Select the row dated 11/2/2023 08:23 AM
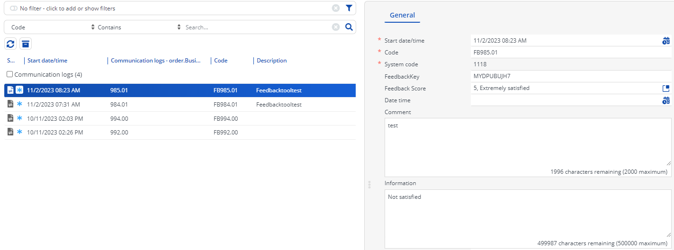This screenshot has width=674, height=250. pos(180,90)
